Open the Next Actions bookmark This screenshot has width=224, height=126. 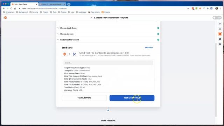coord(94,12)
